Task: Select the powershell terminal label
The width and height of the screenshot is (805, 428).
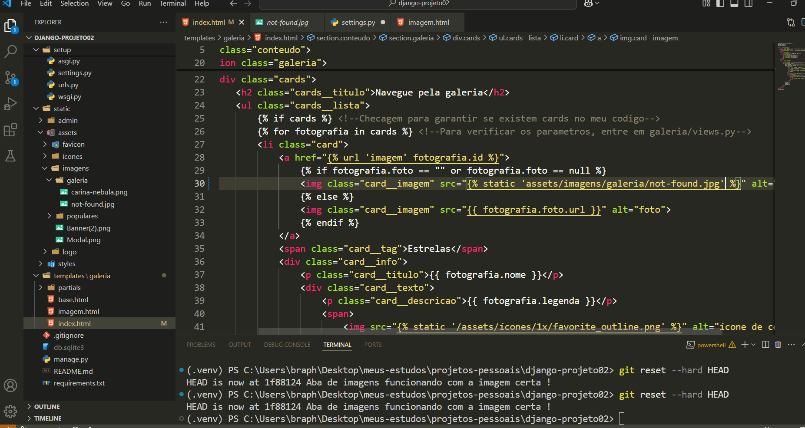Action: 711,345
